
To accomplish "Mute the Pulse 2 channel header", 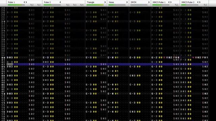I will pyautogui.click(x=47, y=2).
